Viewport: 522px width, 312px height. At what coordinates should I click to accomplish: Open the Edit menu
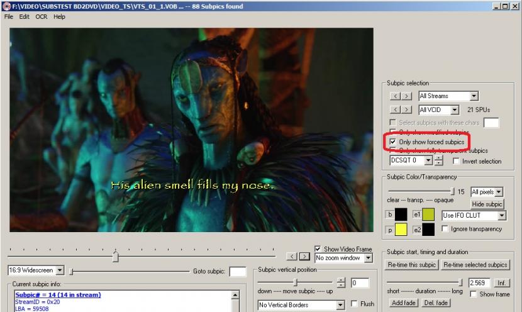[x=24, y=16]
